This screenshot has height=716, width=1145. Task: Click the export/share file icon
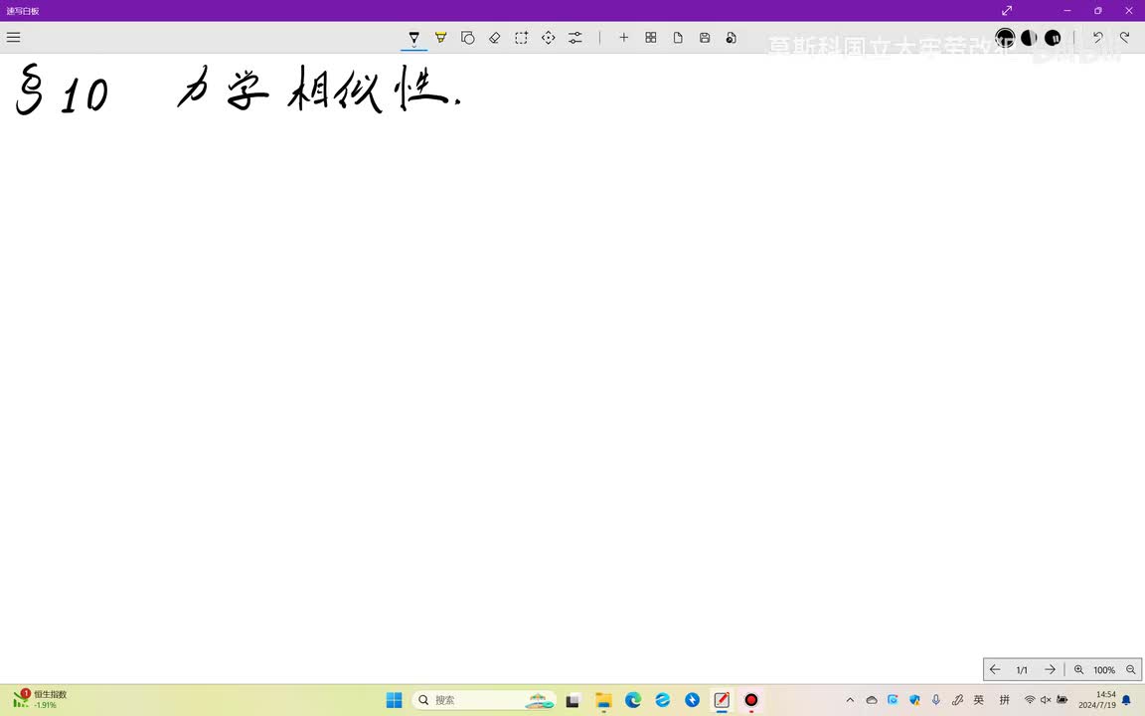(731, 37)
